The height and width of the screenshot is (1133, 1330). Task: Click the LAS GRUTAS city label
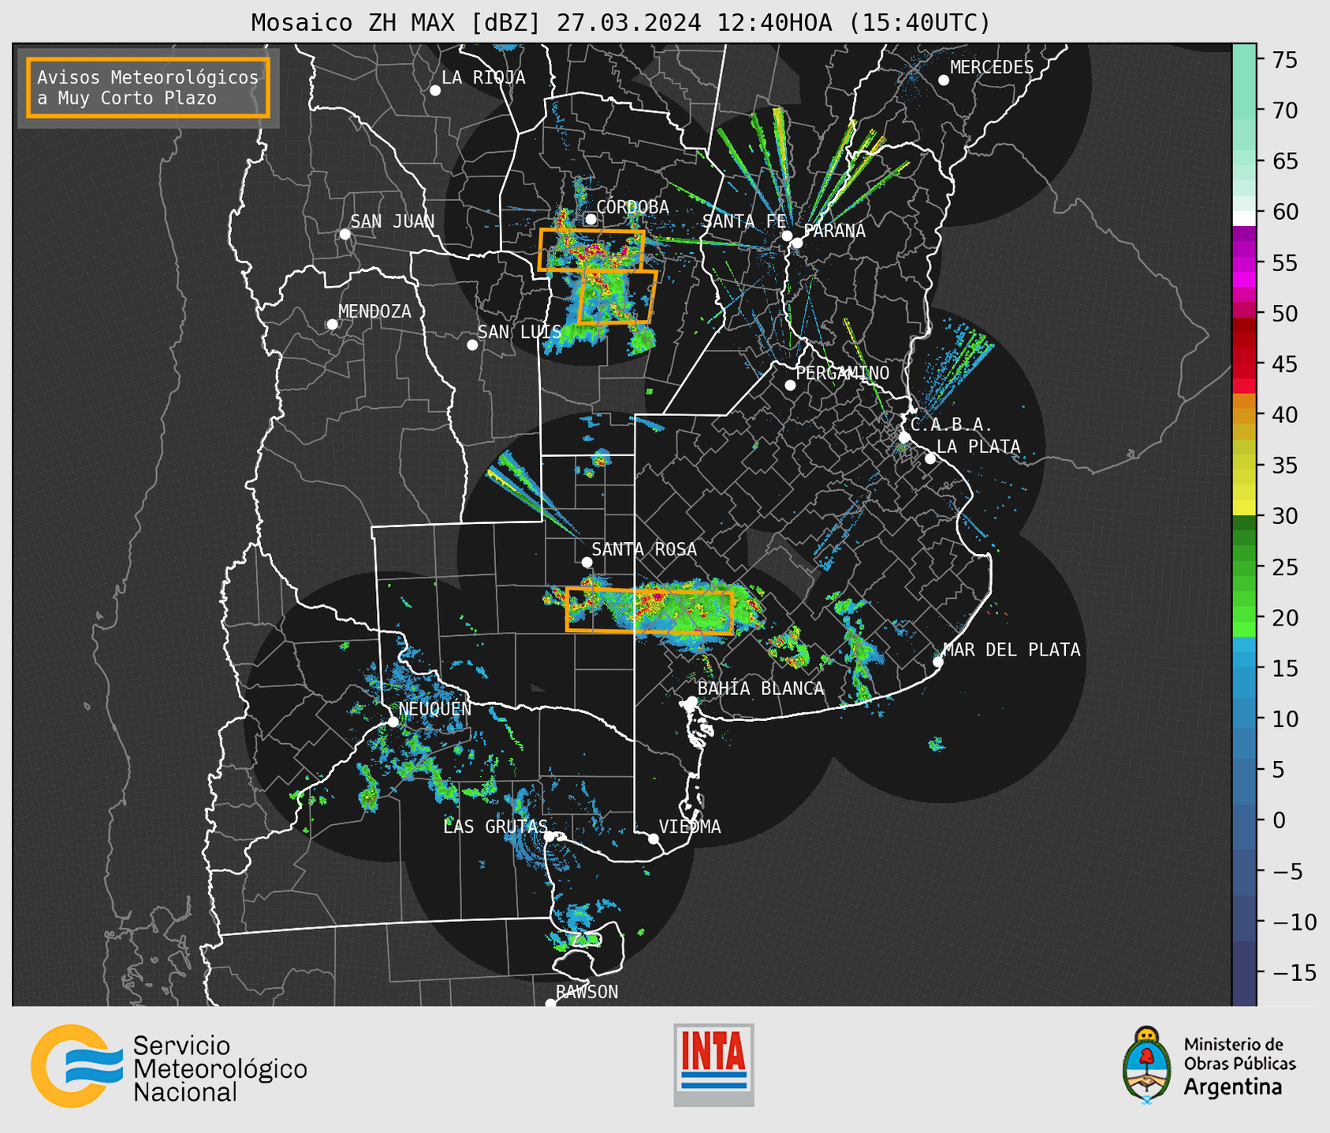[494, 827]
